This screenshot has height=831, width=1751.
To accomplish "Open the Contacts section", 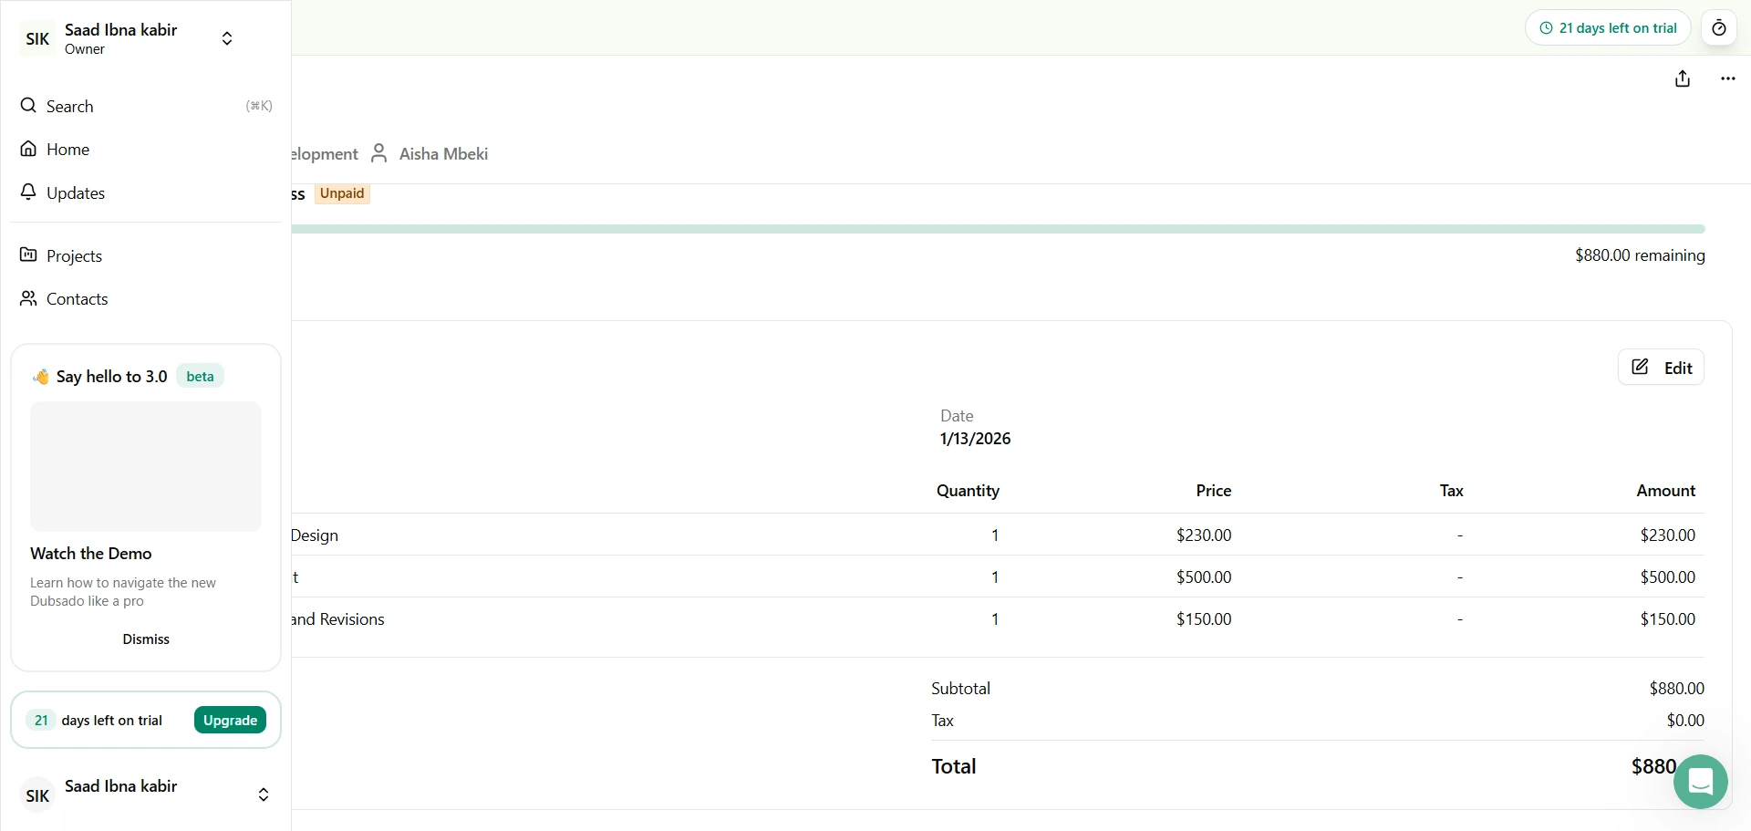I will click(x=78, y=298).
